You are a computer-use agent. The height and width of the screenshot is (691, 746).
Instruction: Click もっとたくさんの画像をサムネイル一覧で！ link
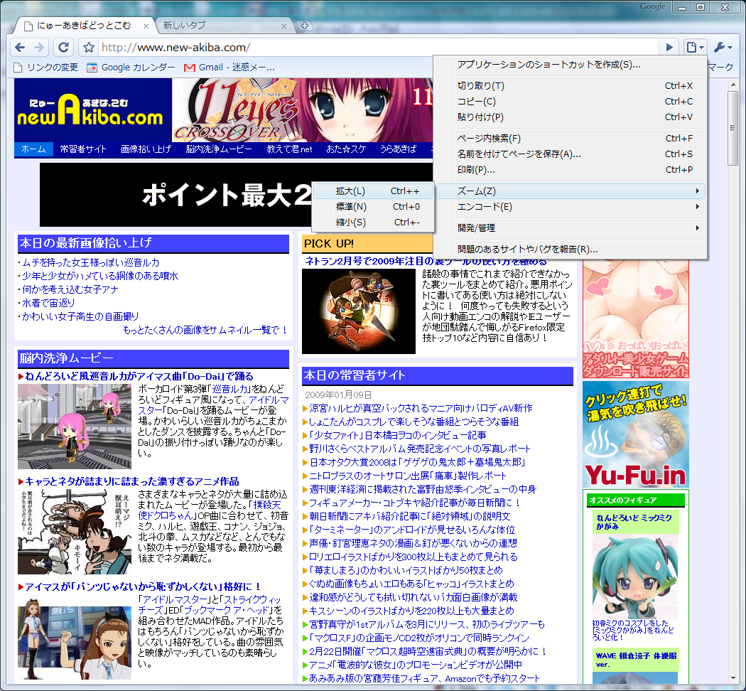point(205,331)
